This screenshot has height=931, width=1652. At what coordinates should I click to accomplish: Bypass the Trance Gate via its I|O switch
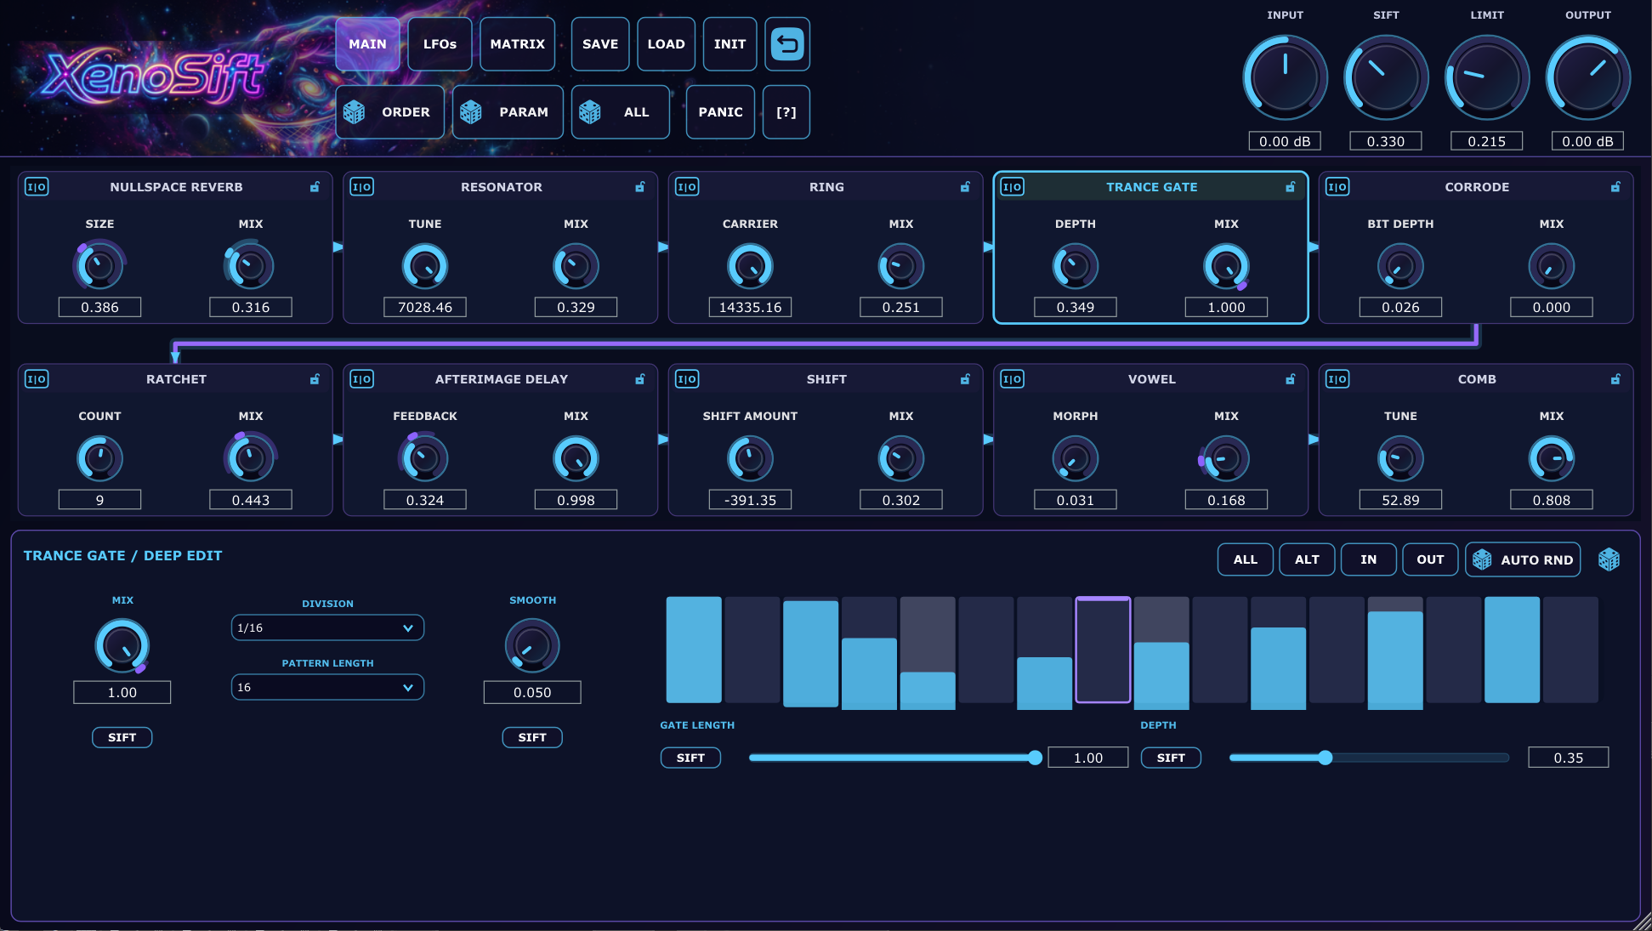1013,187
